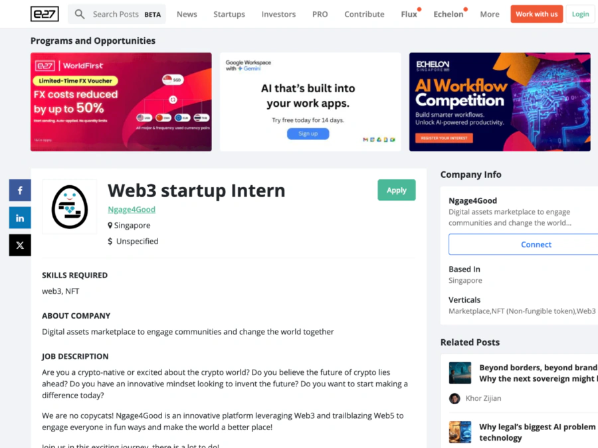Open the Beyond borders related post thumbnail
Image resolution: width=598 pixels, height=448 pixels.
click(460, 372)
